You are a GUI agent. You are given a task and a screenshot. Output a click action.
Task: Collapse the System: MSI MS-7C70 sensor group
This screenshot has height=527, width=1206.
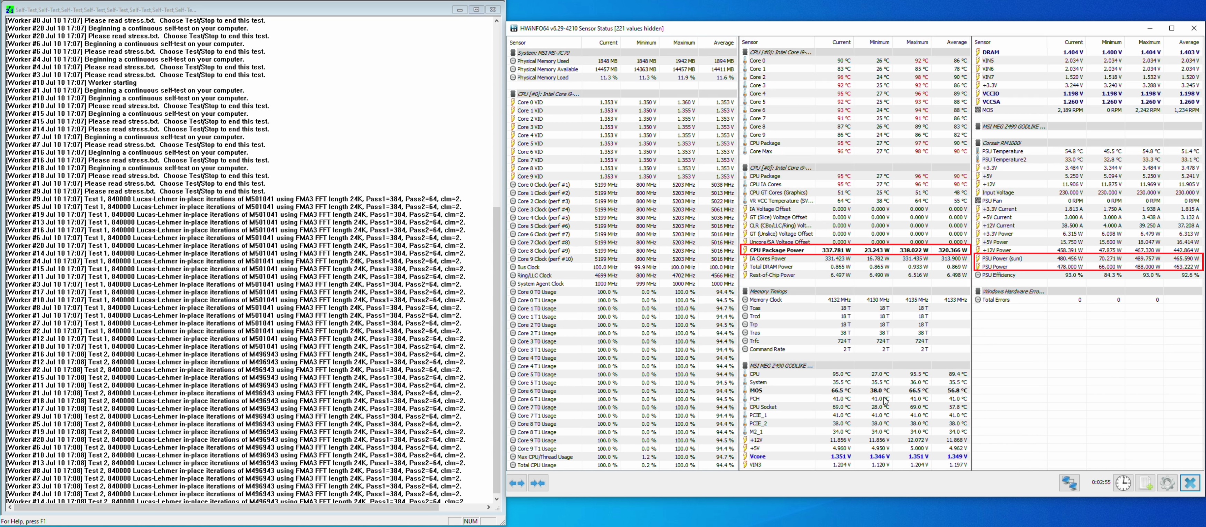click(x=543, y=53)
